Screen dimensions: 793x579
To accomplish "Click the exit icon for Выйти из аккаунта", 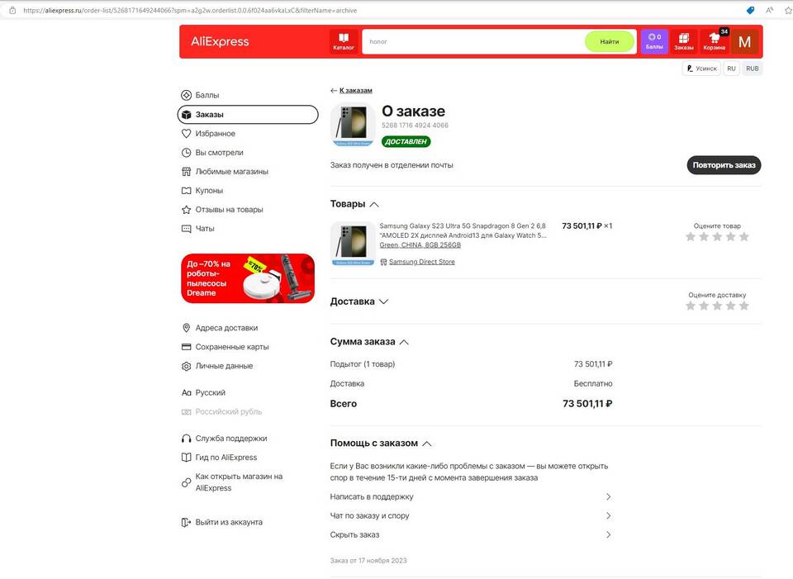I will pos(186,522).
